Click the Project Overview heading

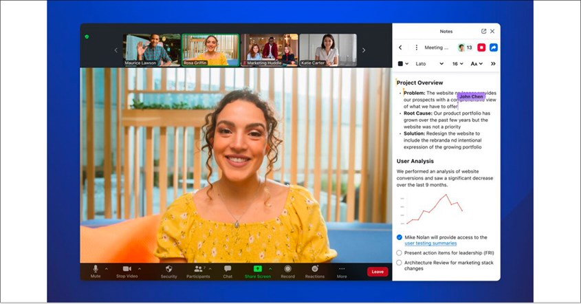click(419, 83)
